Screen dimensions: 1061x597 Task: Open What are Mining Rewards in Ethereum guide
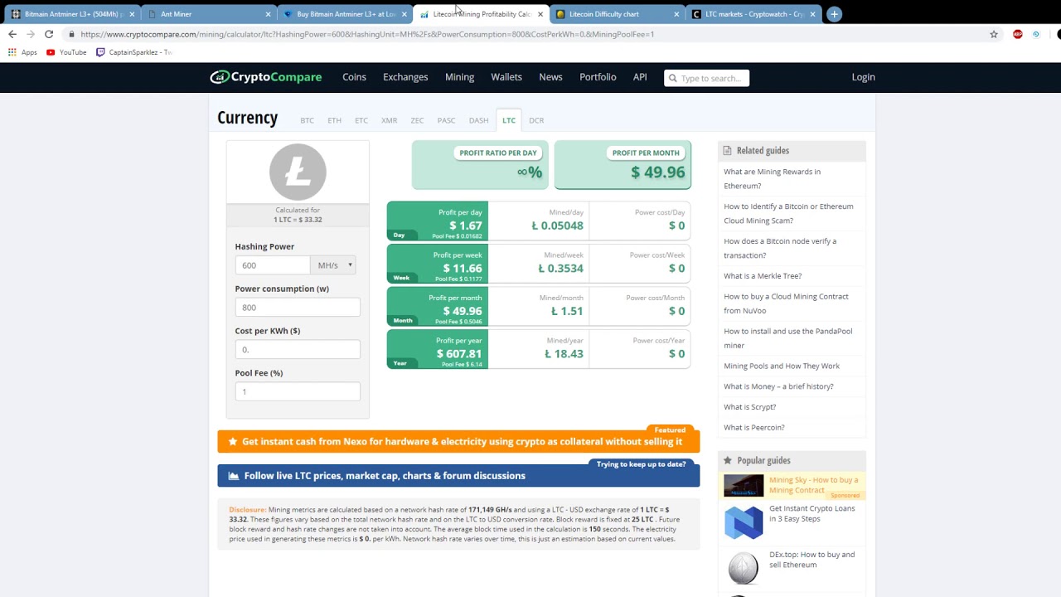(772, 178)
